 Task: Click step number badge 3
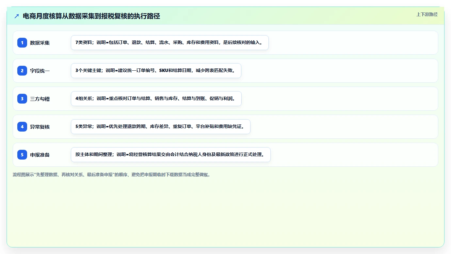pyautogui.click(x=22, y=99)
